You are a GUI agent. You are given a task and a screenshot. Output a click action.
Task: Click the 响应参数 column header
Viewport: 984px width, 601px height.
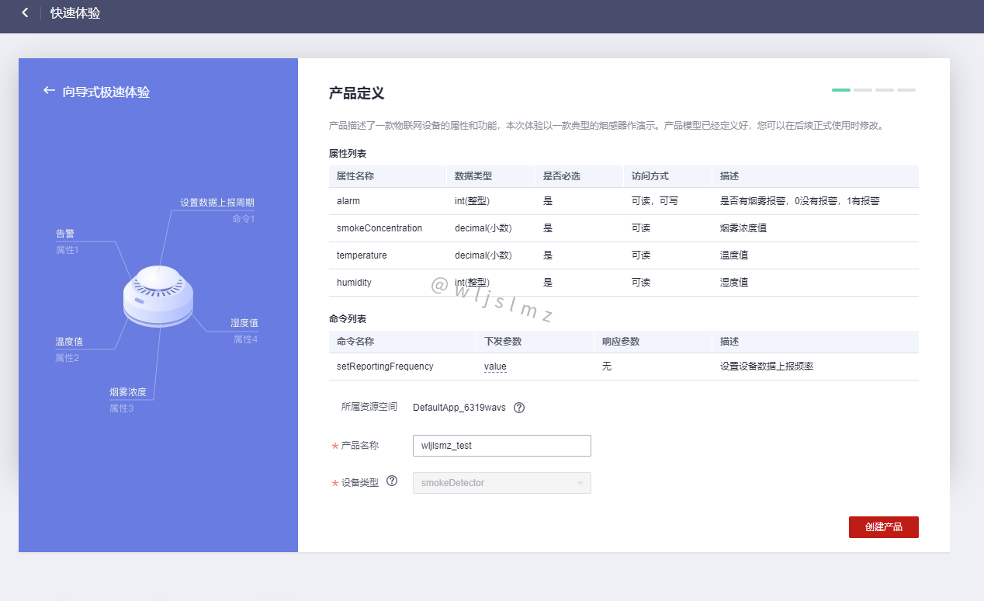621,342
